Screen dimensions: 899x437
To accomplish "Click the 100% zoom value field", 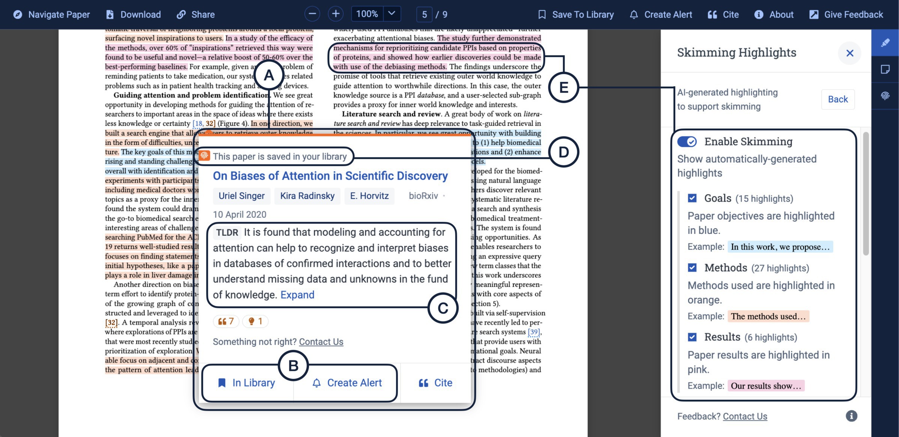I will [367, 14].
